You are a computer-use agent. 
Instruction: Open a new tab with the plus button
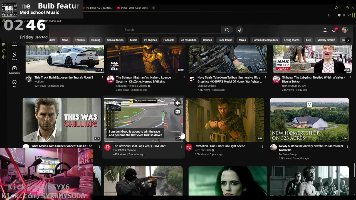[x=153, y=8]
